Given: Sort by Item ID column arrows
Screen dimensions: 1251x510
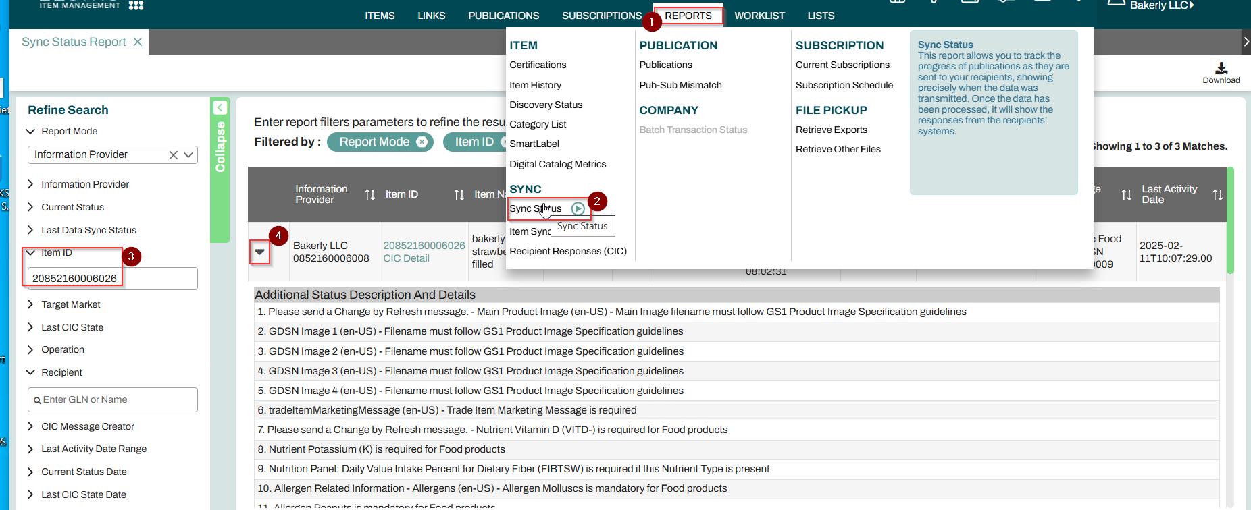Looking at the screenshot, I should click(459, 195).
